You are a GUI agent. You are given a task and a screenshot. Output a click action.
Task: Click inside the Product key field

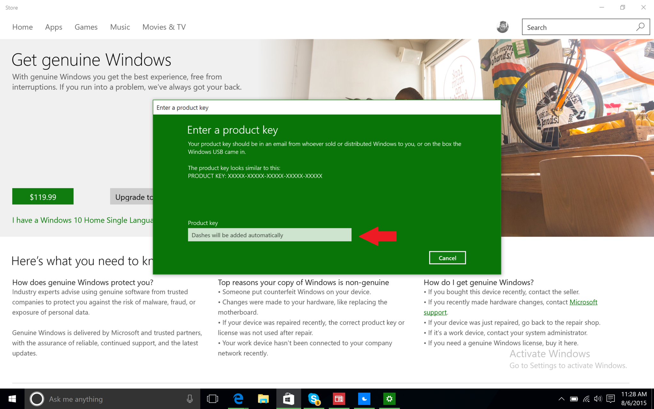click(x=270, y=235)
